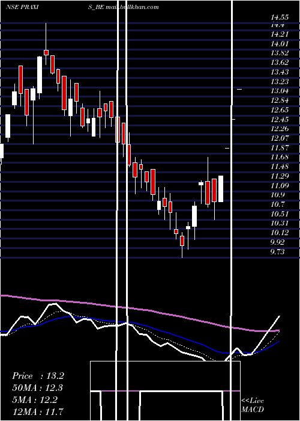Select the 13.82 price axis label
The height and width of the screenshot is (421, 300).
280,53
